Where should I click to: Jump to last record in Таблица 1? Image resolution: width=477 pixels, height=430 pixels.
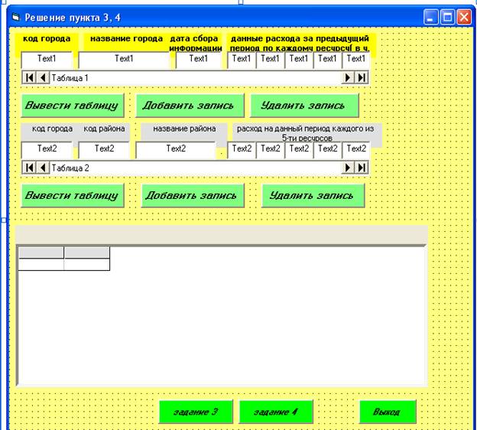click(x=362, y=78)
